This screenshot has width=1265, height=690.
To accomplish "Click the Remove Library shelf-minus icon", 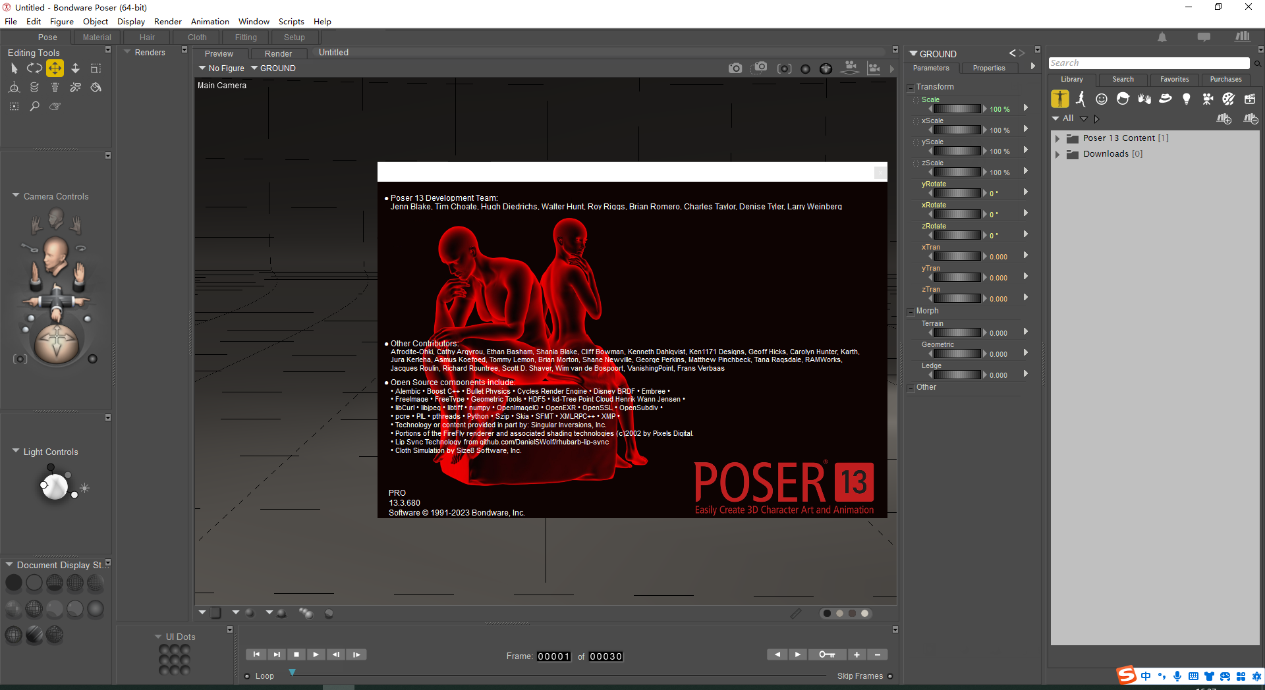I will tap(1251, 119).
